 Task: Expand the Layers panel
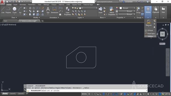tap(80, 18)
